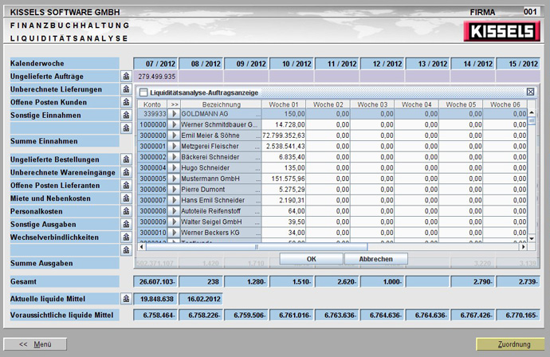Expand the Hugo Schneider row arrow
The width and height of the screenshot is (550, 357).
[x=174, y=168]
